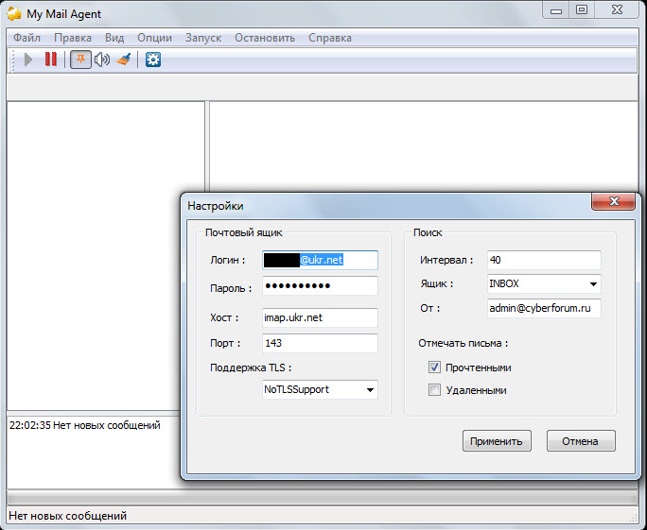Viewport: 647px width, 530px height.
Task: Expand the NoTLSSupport dropdown
Action: coord(369,389)
